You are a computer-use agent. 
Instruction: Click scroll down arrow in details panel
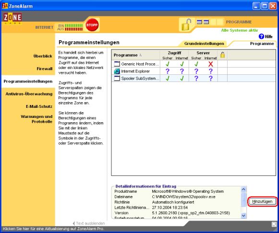click(243, 216)
